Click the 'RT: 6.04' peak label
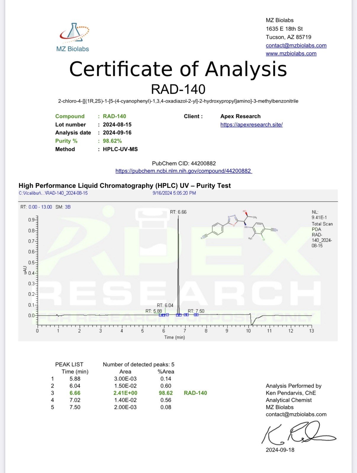Screen dimensions: 357x473 tap(165, 305)
